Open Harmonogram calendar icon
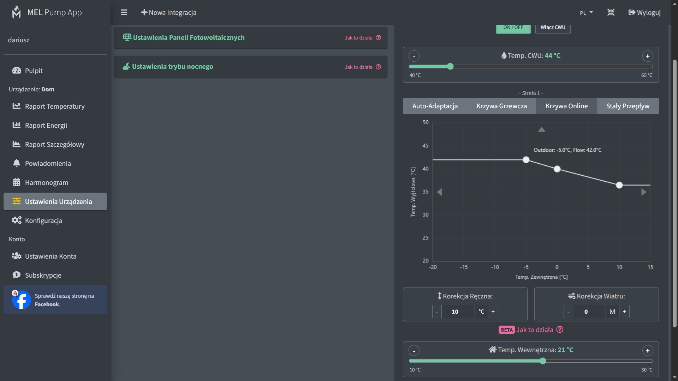This screenshot has width=678, height=381. tap(17, 182)
